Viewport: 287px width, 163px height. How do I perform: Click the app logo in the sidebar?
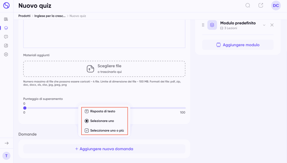click(x=6, y=6)
